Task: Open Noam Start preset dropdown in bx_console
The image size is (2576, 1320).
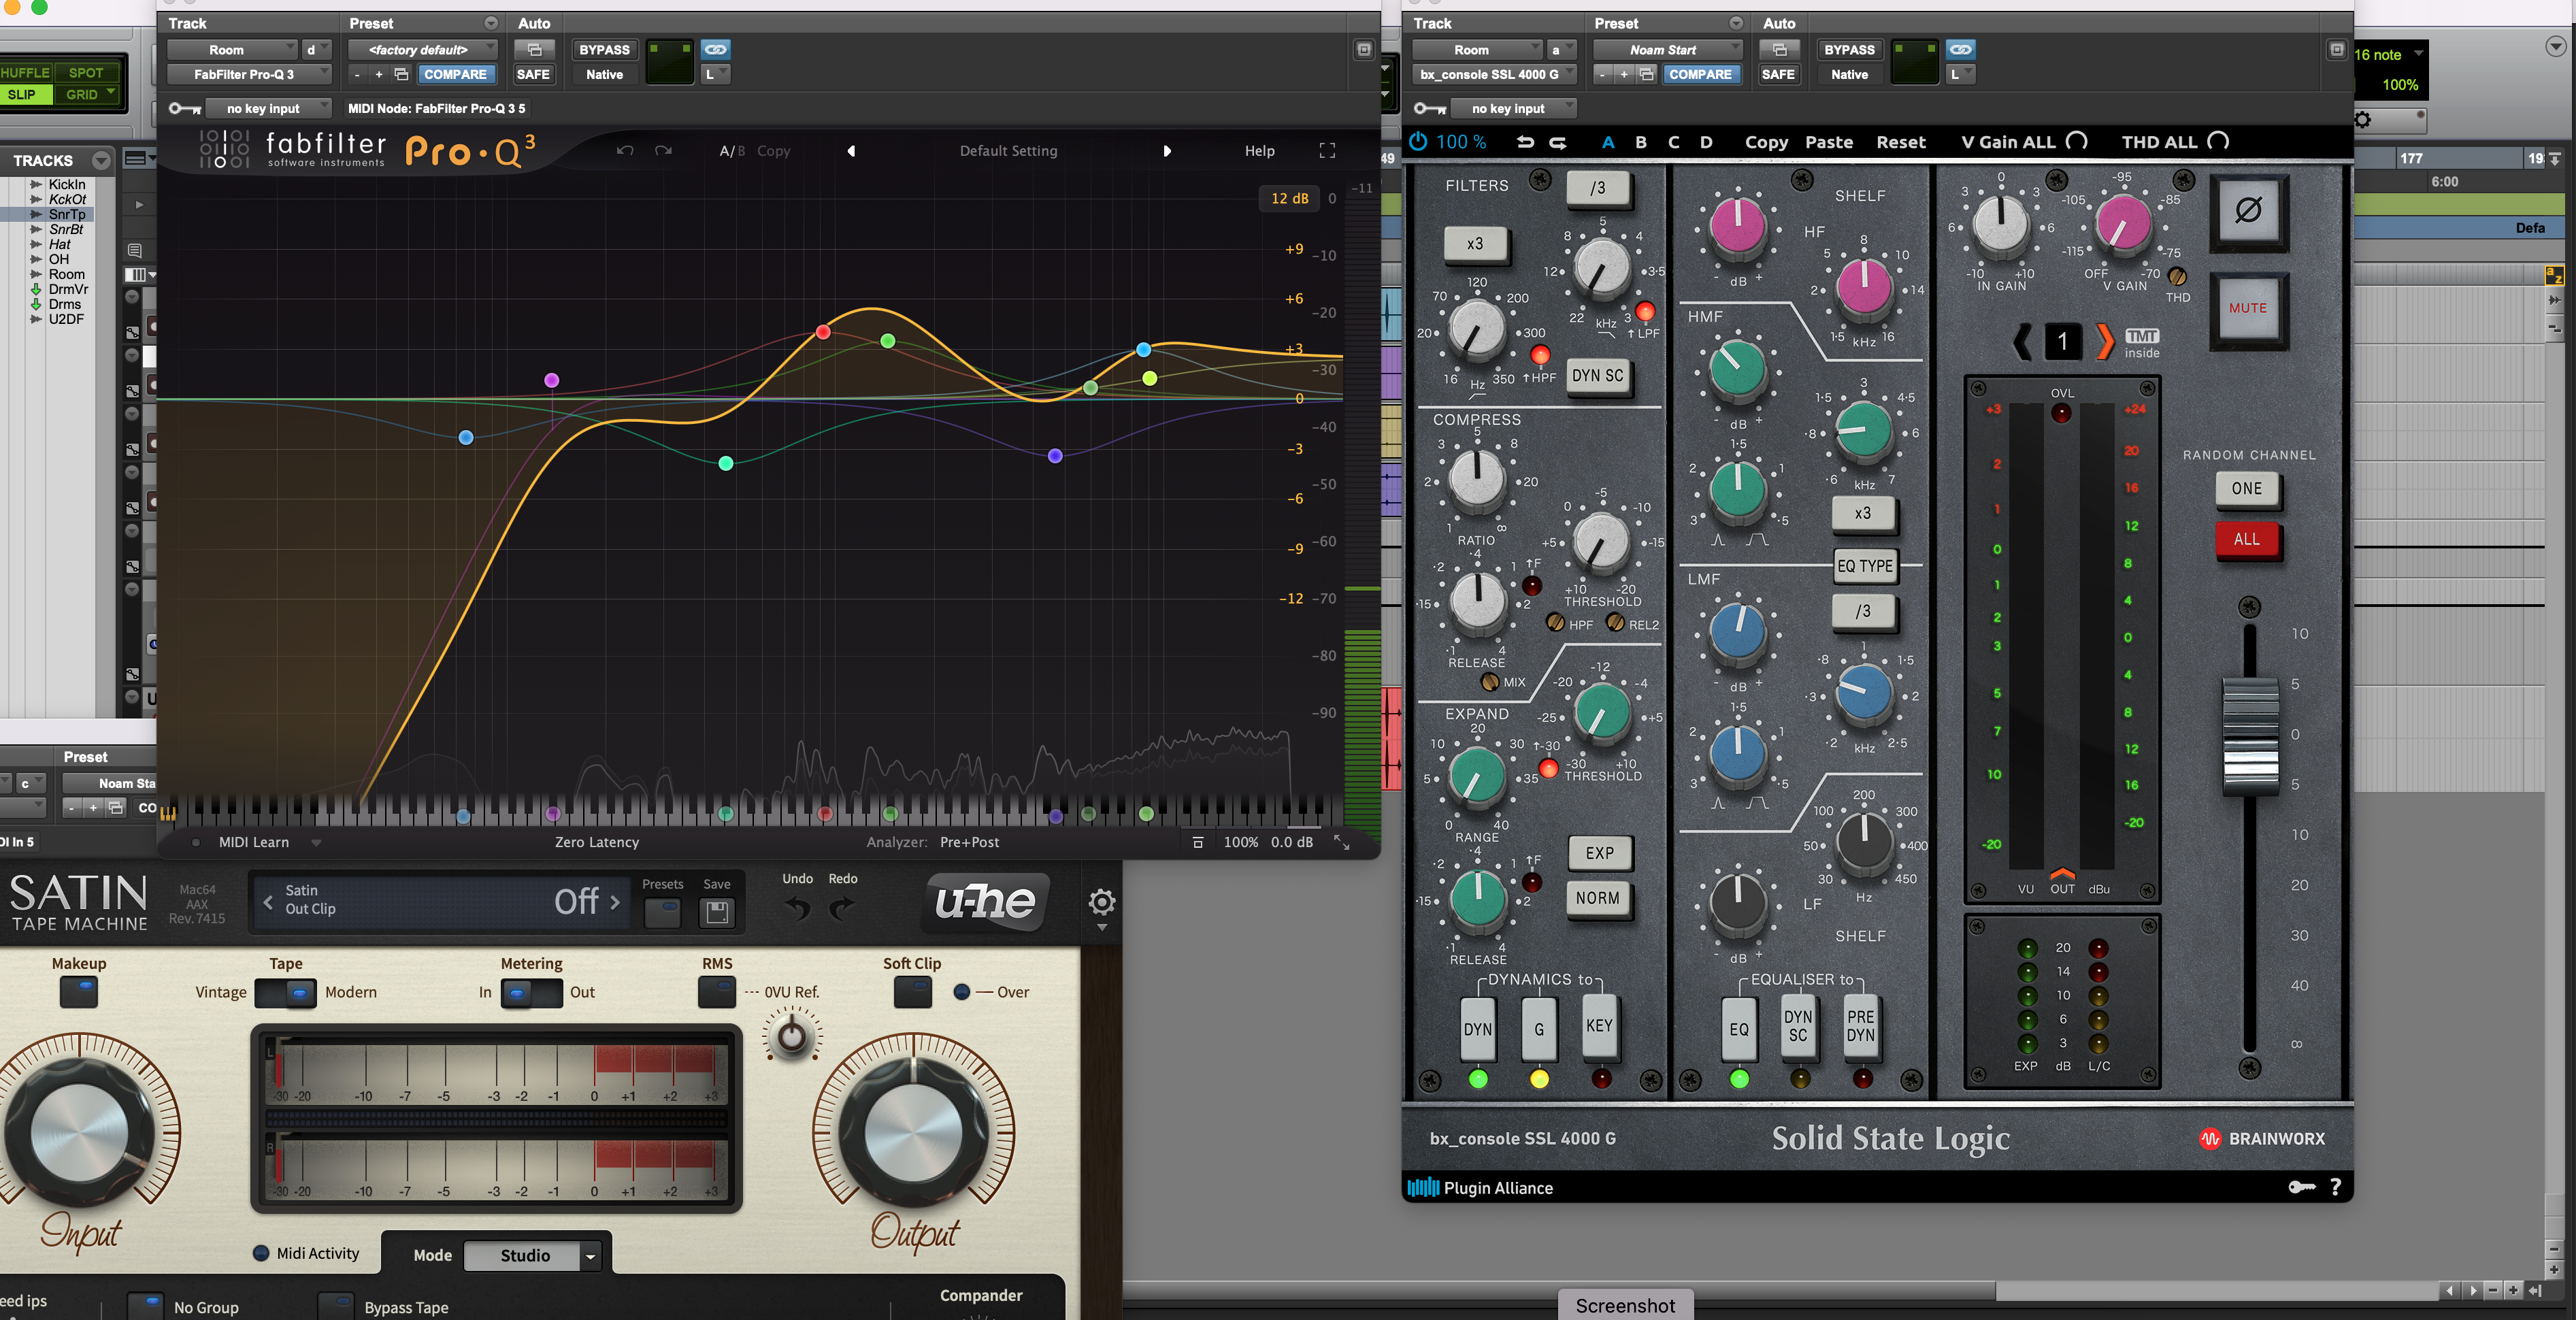Action: click(x=1667, y=49)
